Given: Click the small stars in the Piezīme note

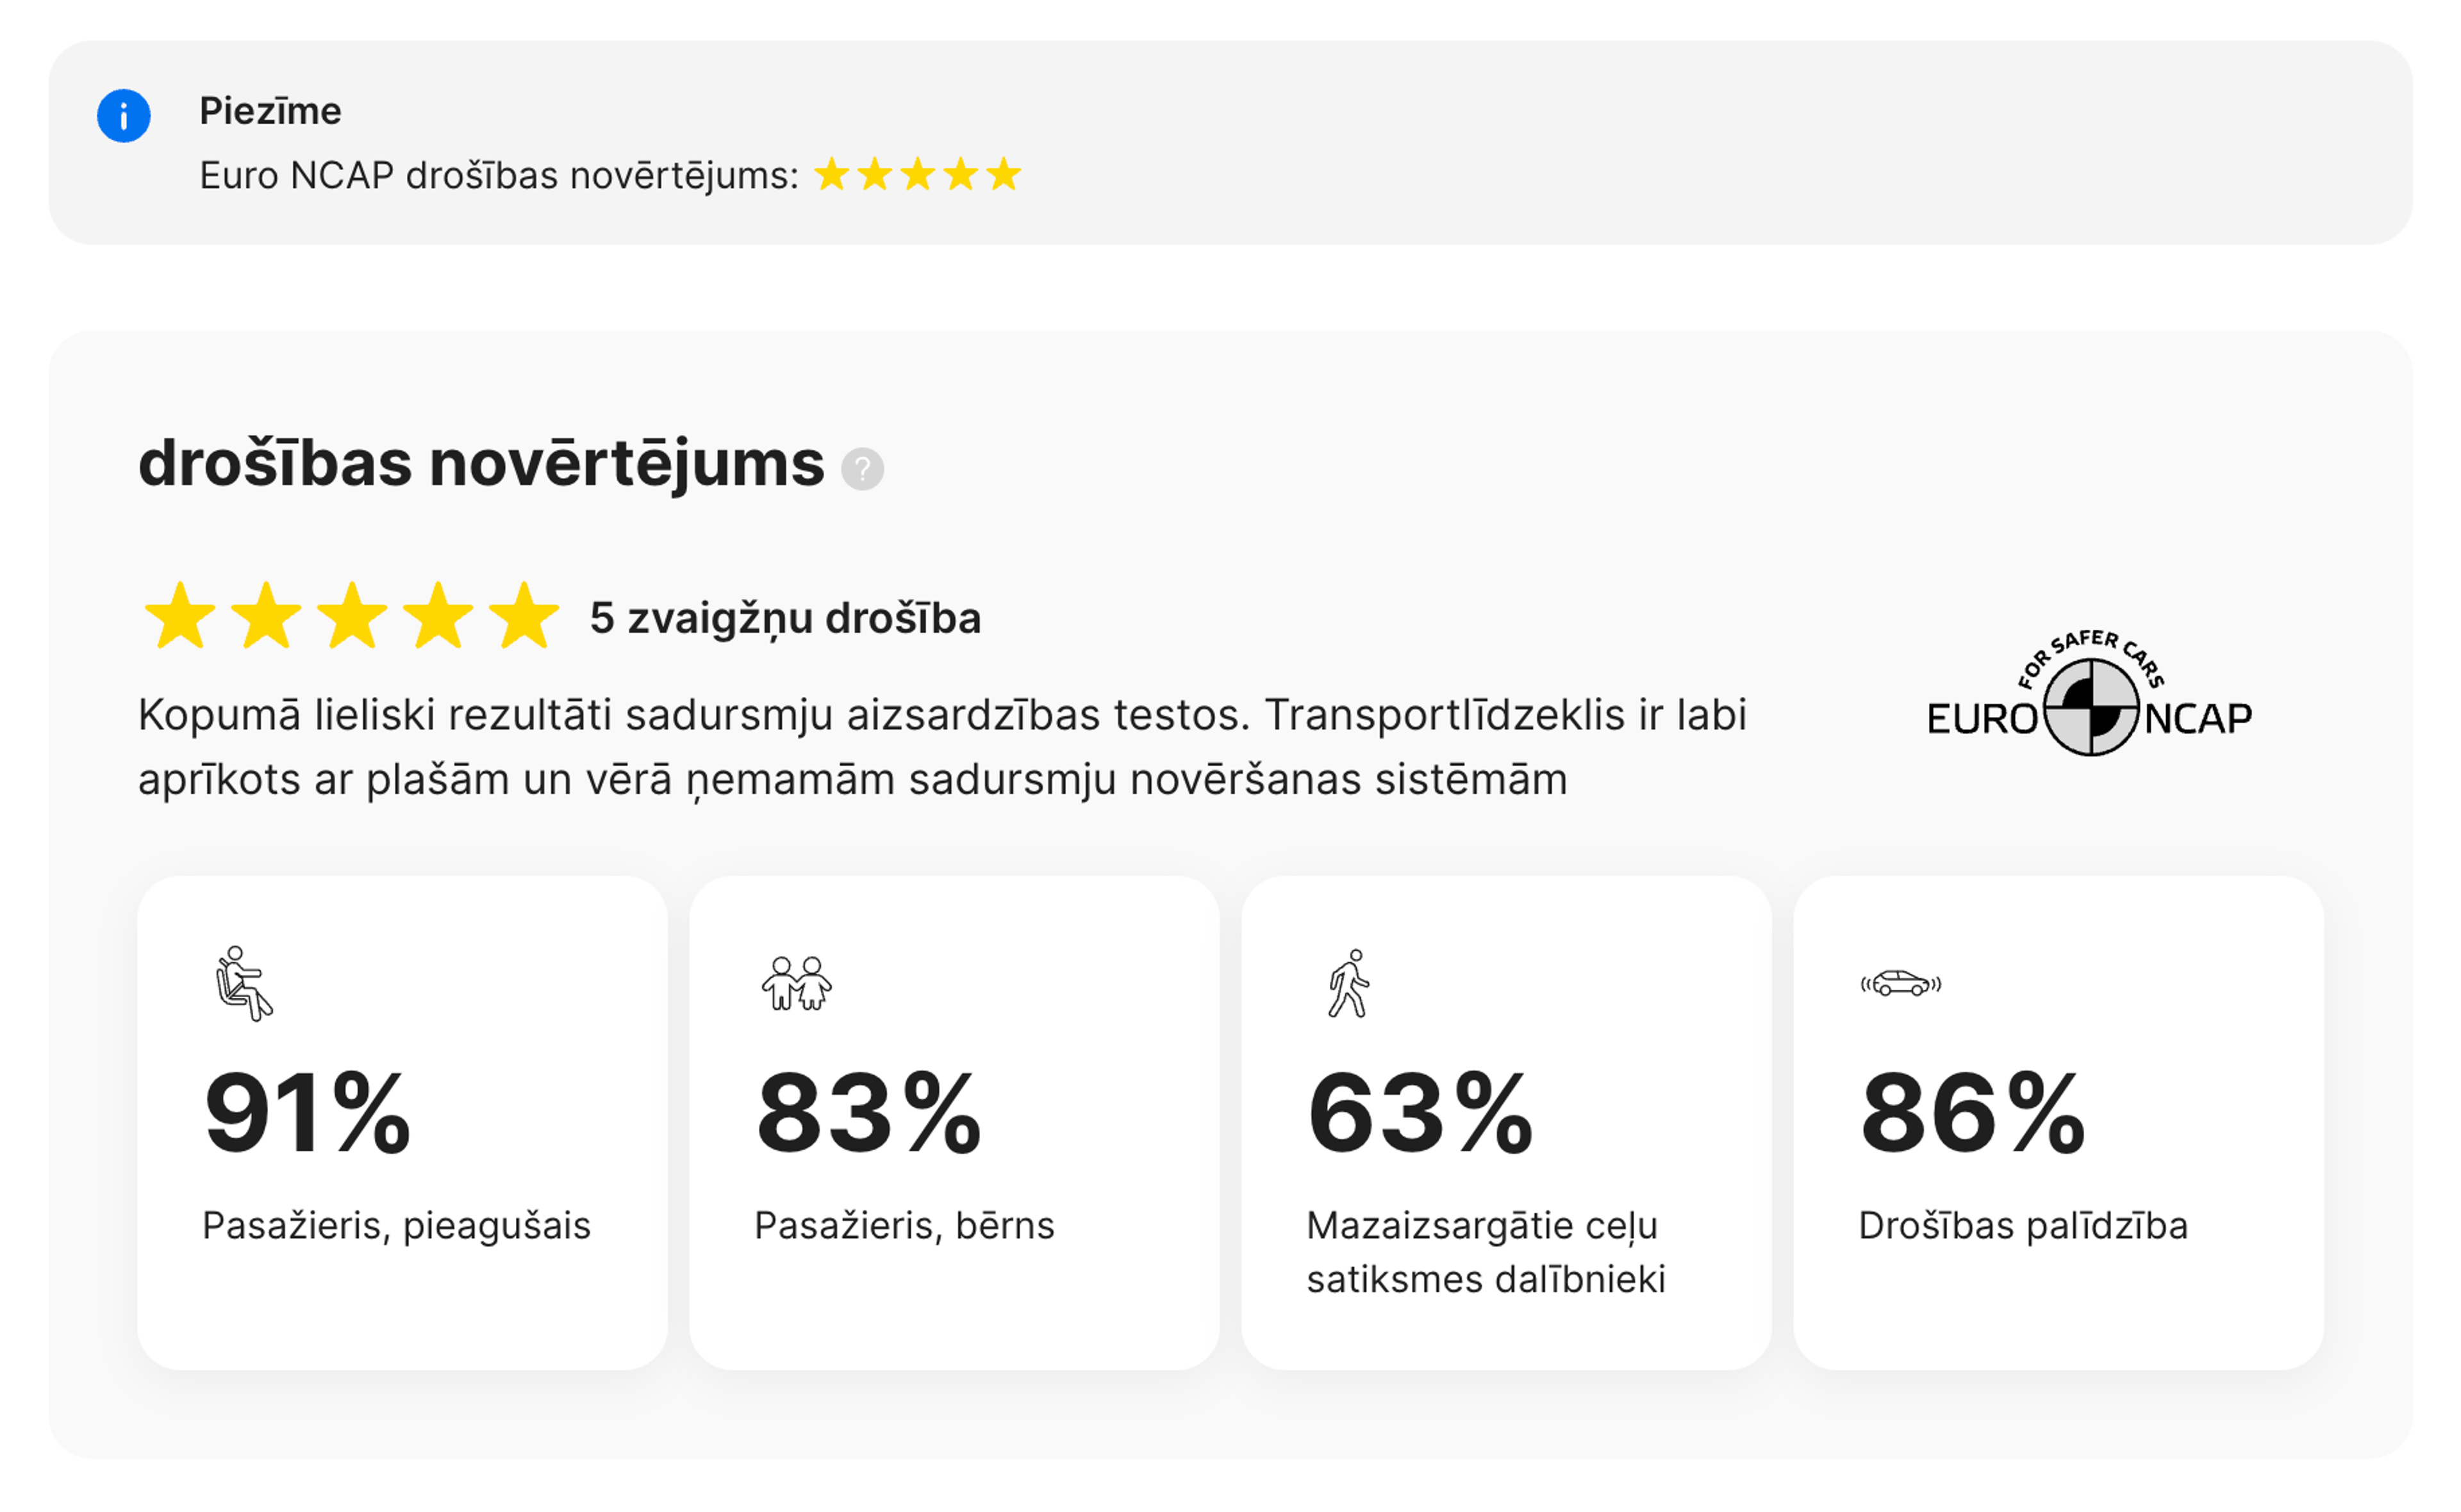Looking at the screenshot, I should [x=918, y=174].
